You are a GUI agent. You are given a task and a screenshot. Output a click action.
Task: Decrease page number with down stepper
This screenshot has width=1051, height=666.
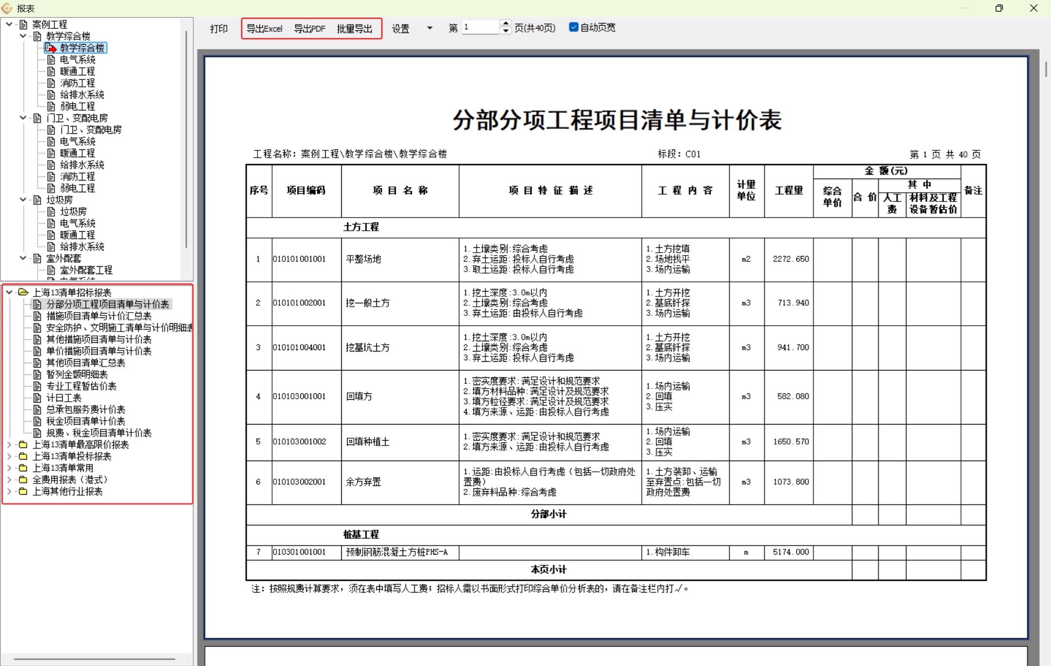(506, 31)
